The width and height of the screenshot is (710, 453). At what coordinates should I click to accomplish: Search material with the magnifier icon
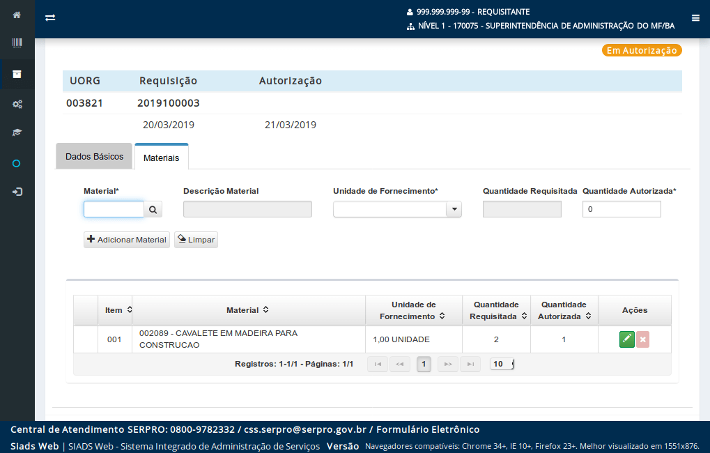point(153,209)
